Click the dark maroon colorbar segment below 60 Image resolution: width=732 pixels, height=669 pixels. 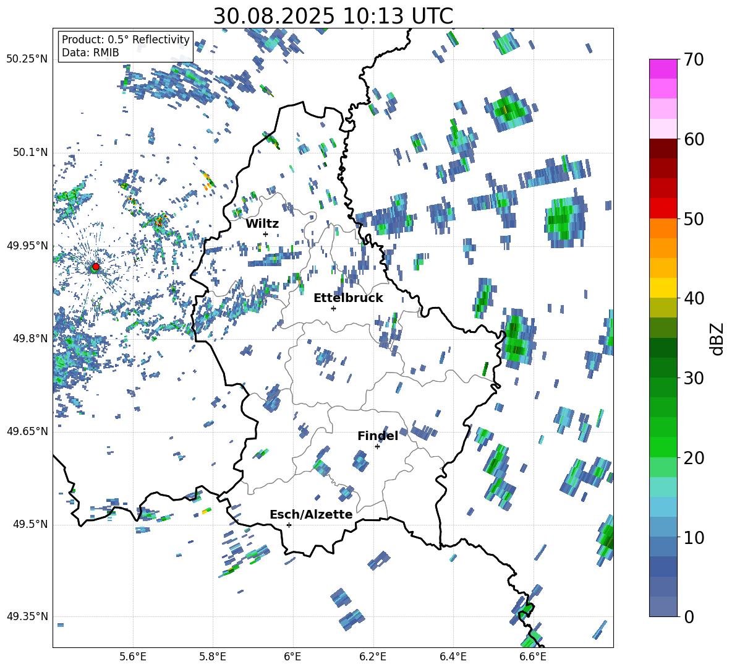(663, 149)
